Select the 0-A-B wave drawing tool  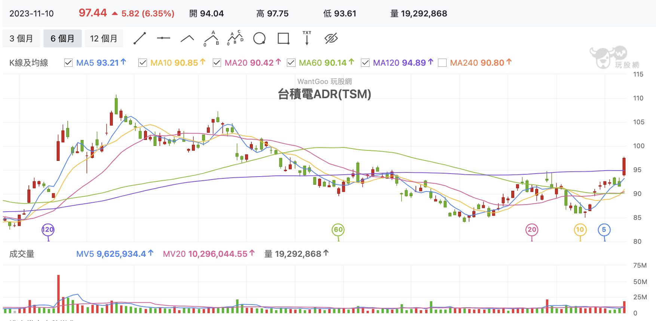click(x=211, y=38)
